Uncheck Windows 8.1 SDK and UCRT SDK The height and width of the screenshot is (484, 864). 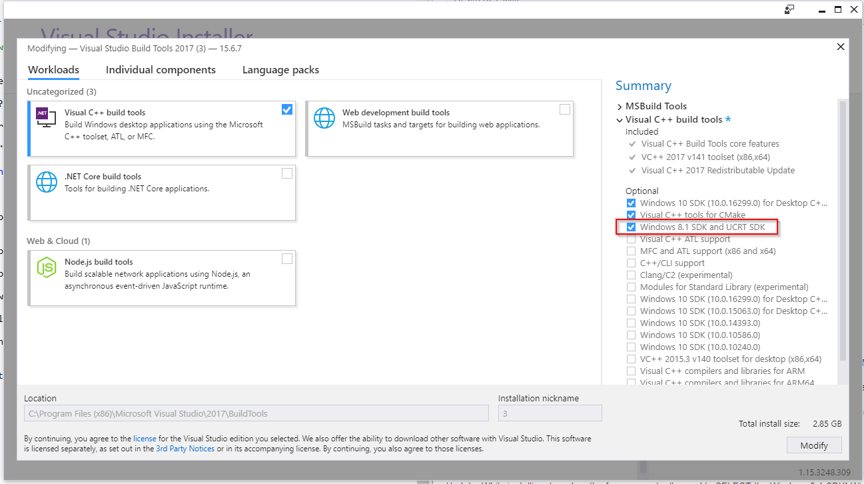(x=631, y=227)
